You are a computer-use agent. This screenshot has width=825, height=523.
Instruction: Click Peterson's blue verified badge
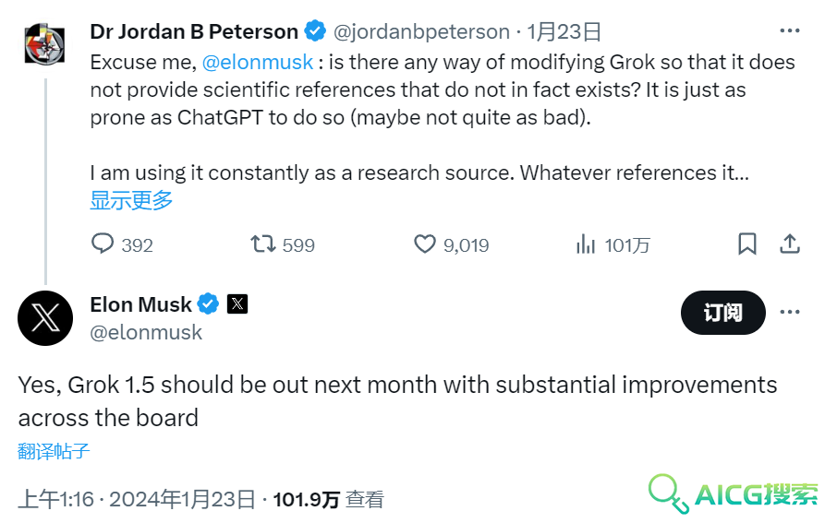tap(315, 31)
